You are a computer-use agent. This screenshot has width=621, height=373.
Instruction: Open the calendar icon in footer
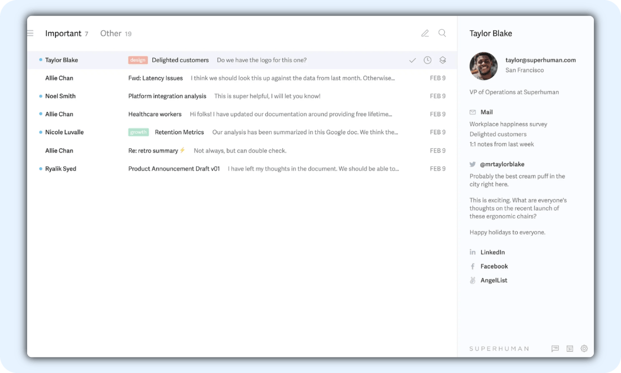point(569,348)
